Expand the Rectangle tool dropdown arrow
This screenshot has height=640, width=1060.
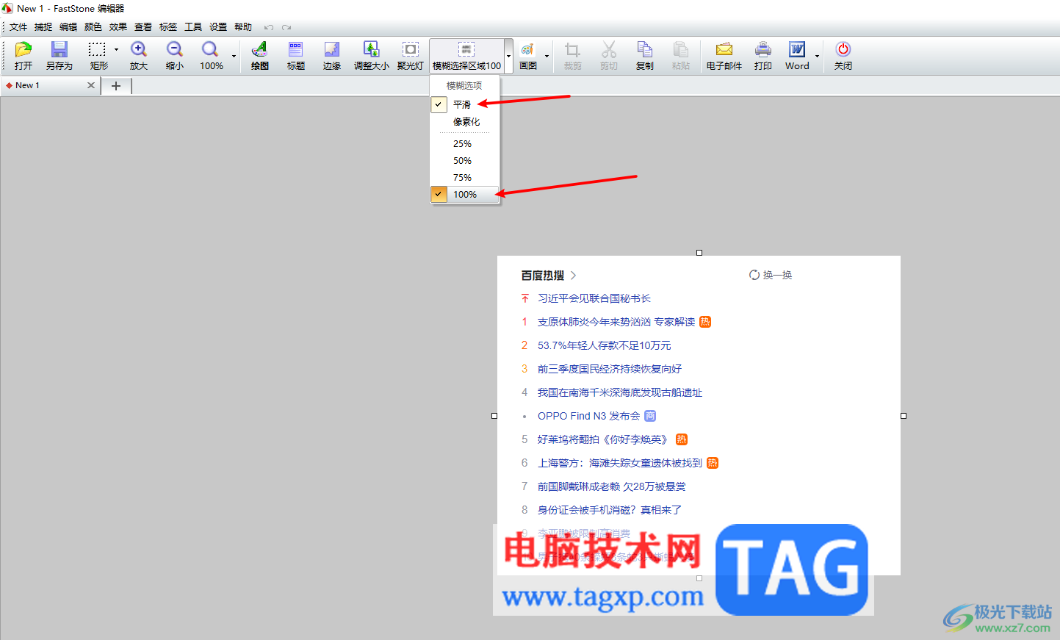coord(116,50)
